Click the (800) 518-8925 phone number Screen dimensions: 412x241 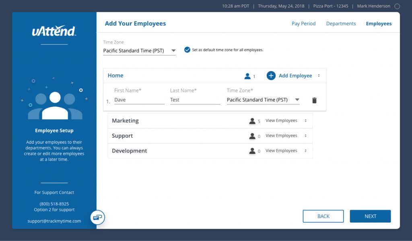(54, 204)
